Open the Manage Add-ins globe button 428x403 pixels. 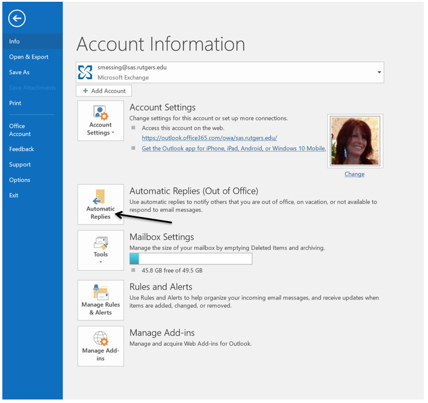101,346
